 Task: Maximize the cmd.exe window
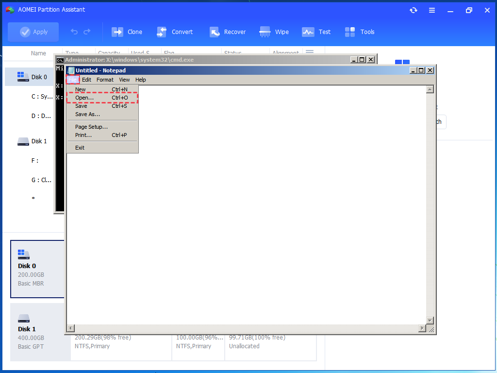(362, 60)
